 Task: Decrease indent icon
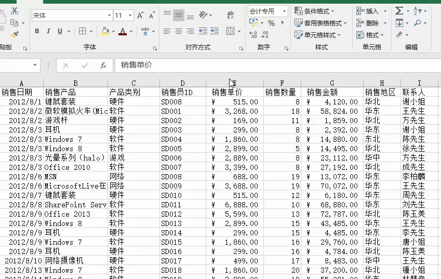point(203,31)
